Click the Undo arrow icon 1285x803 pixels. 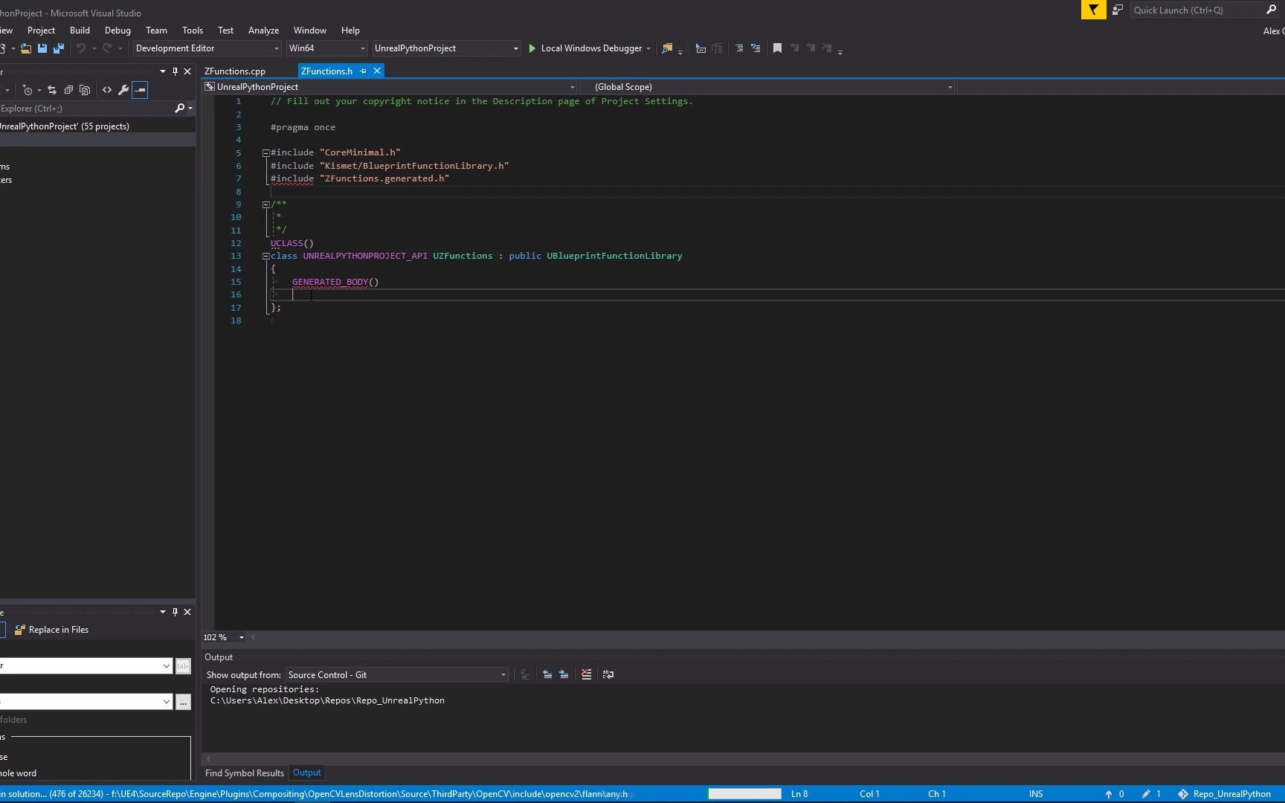[81, 48]
